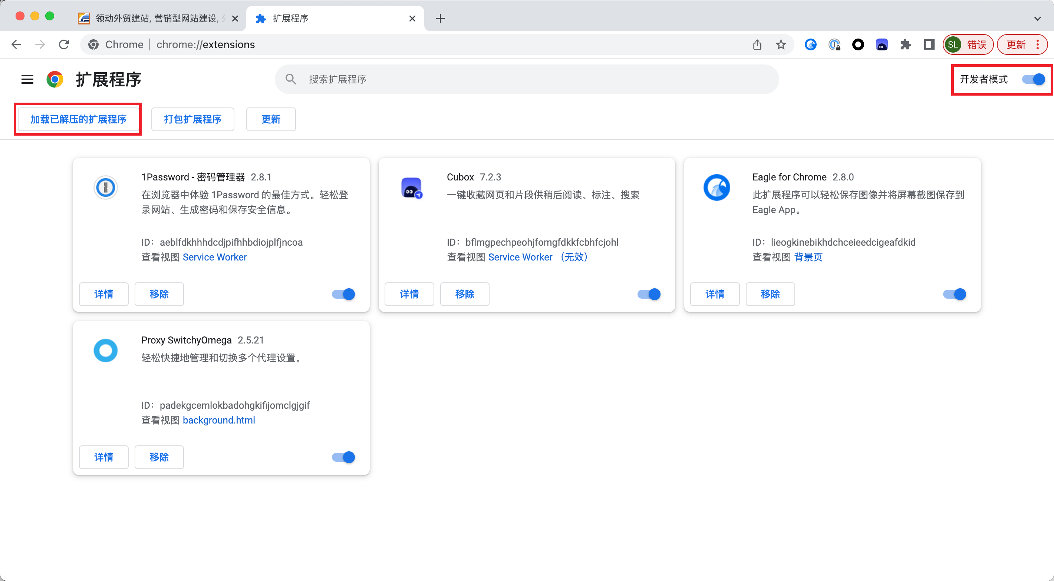The image size is (1054, 581).
Task: Switch to the 领动外贸建站 tab
Action: tap(155, 19)
